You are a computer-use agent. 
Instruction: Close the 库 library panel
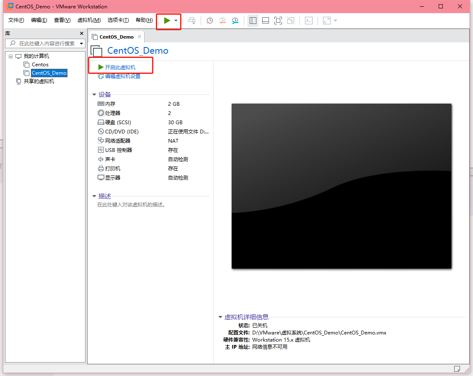81,33
